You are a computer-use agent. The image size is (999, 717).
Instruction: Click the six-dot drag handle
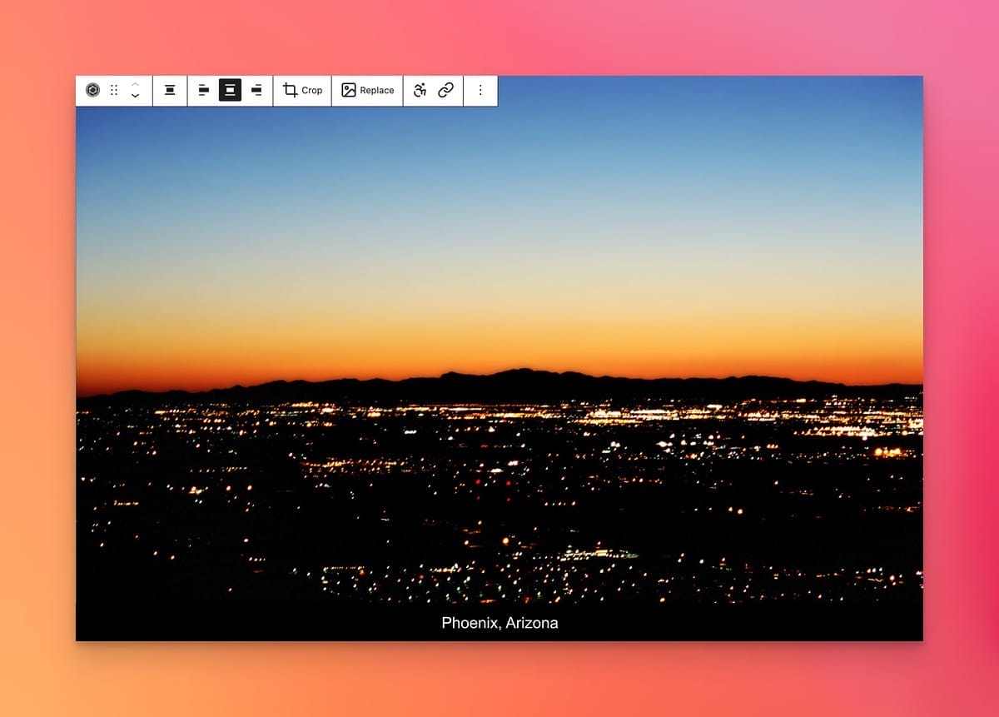tap(114, 90)
